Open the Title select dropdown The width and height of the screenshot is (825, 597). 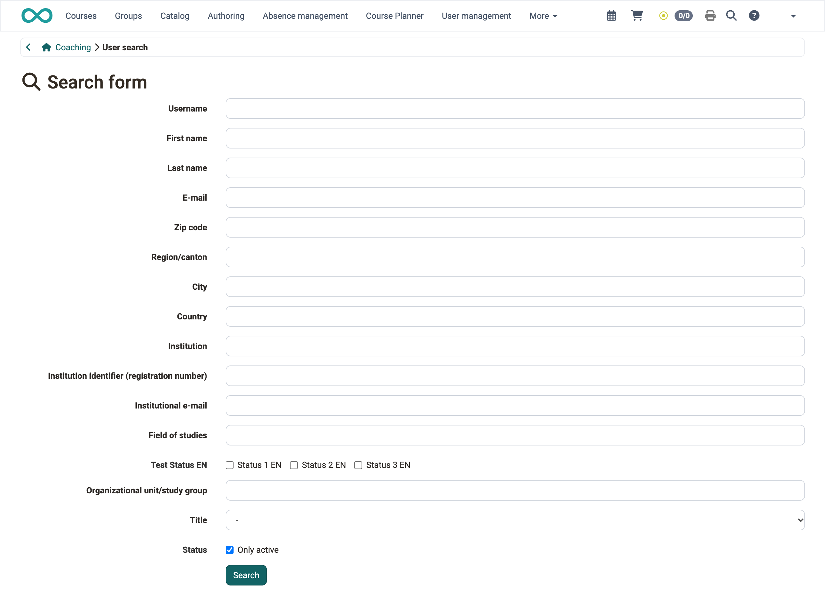click(x=515, y=520)
